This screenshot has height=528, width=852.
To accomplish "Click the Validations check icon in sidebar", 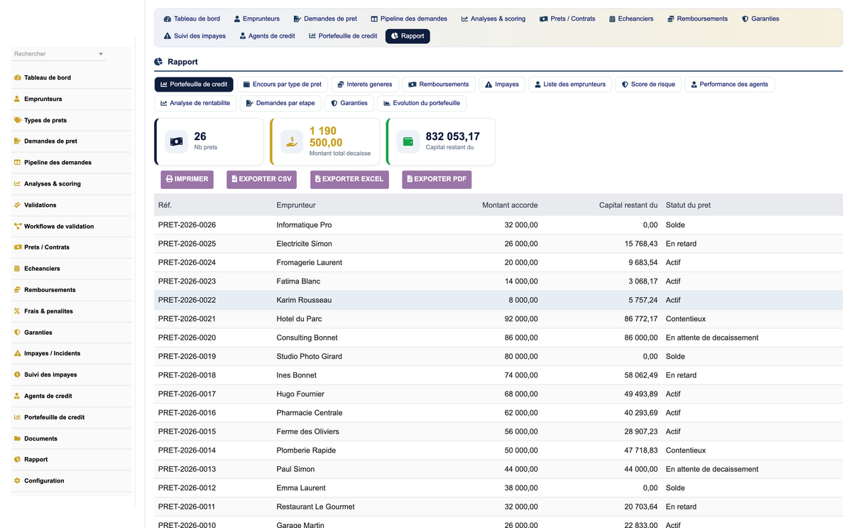I will (x=17, y=205).
